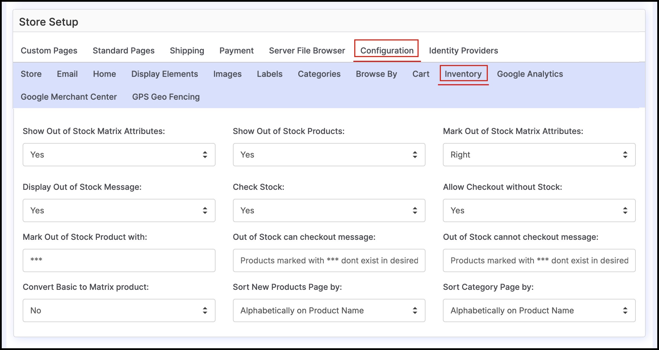Click Out of Stock cannot checkout message field
Viewport: 659px width, 350px height.
pos(539,260)
